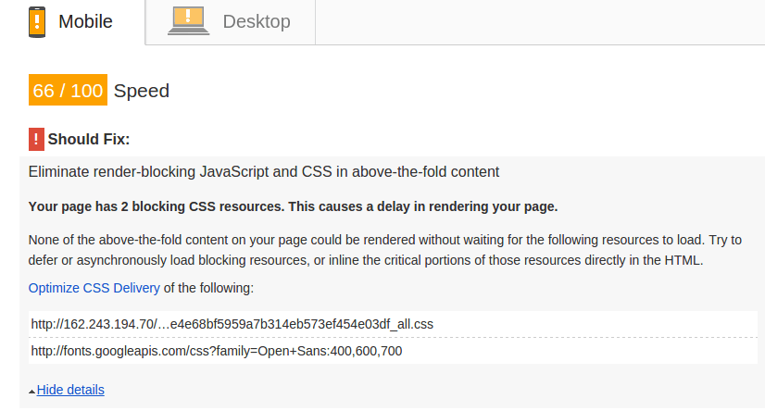Image resolution: width=765 pixels, height=411 pixels.
Task: Click the orange 66 / 100 score badge
Action: (x=68, y=90)
